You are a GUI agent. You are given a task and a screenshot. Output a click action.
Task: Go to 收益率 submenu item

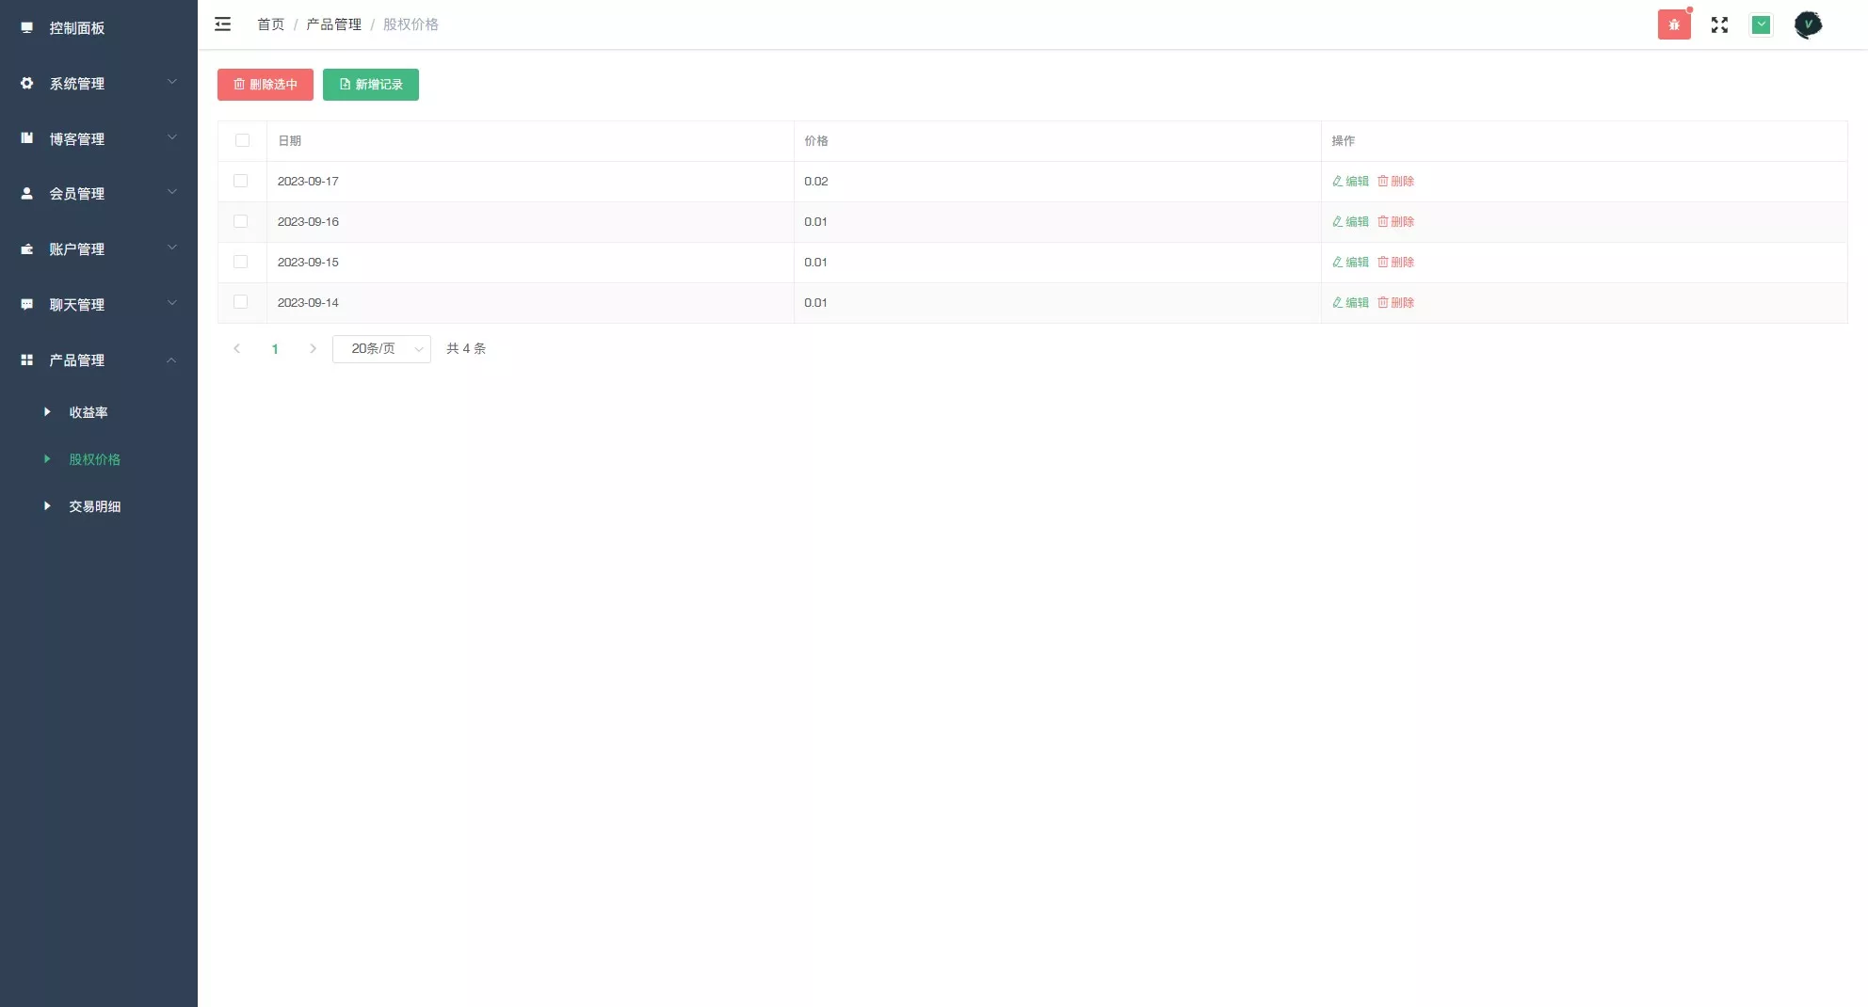click(88, 412)
